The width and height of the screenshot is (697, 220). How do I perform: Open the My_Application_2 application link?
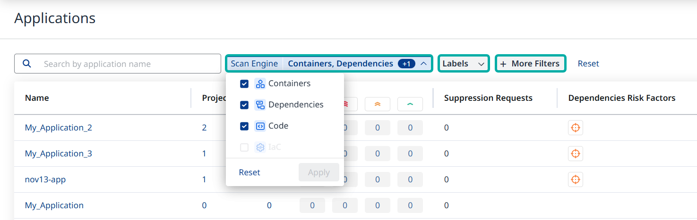[59, 128]
